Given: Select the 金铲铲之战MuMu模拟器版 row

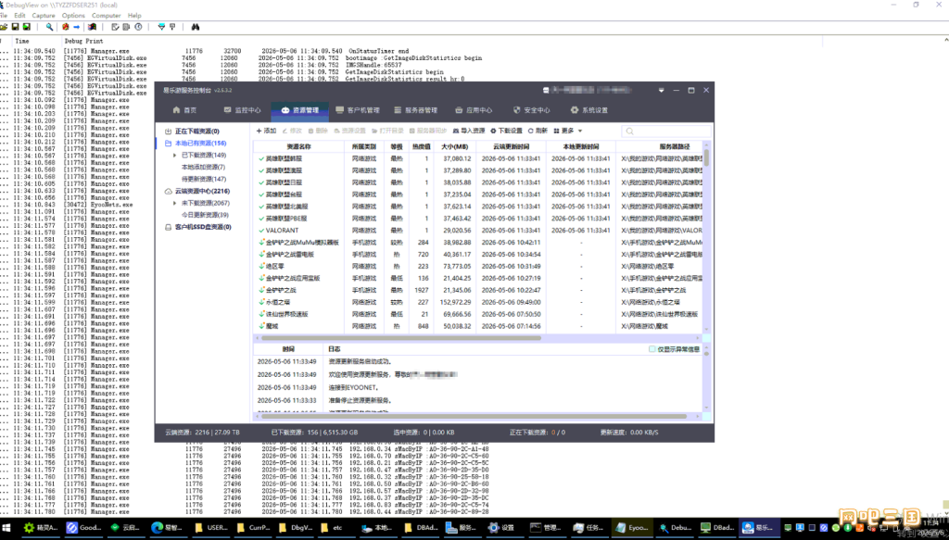Looking at the screenshot, I should 478,243.
